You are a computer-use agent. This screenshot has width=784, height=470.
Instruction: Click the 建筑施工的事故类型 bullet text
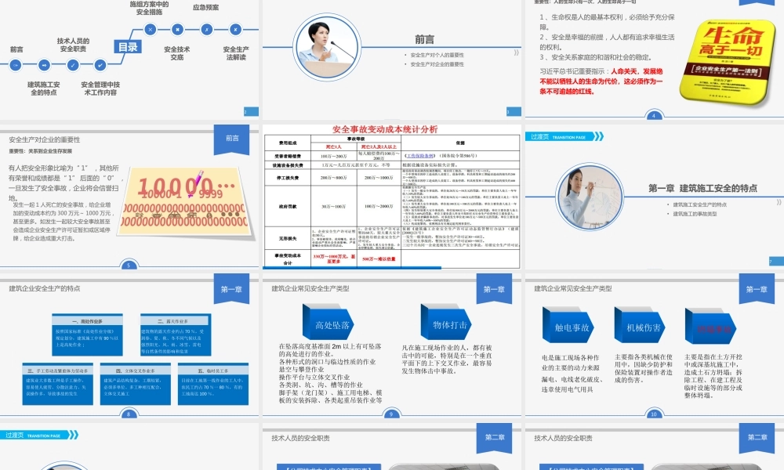(695, 214)
